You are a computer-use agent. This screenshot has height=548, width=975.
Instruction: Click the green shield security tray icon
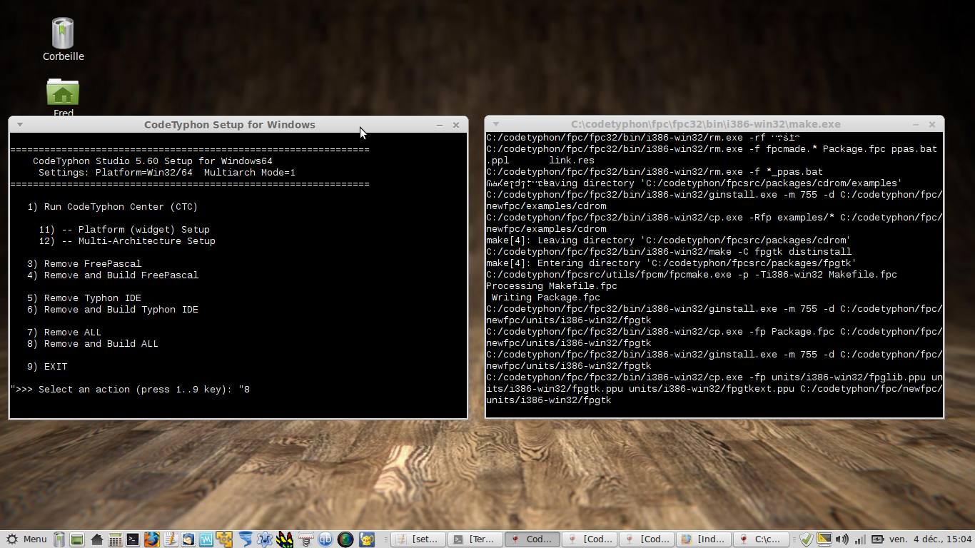(x=806, y=539)
